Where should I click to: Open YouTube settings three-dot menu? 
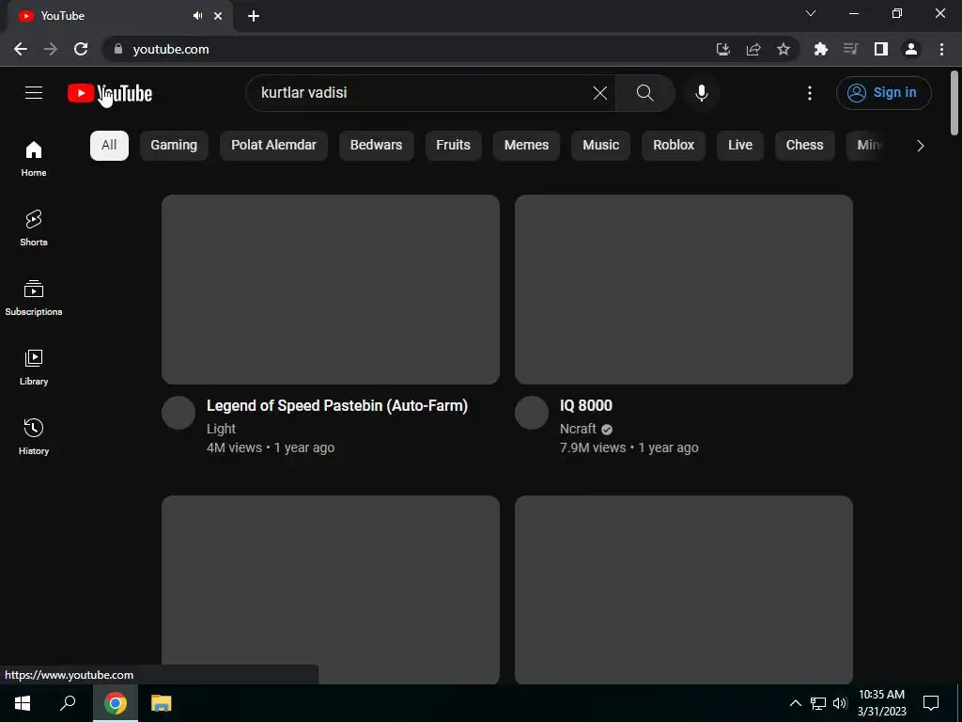click(x=809, y=93)
